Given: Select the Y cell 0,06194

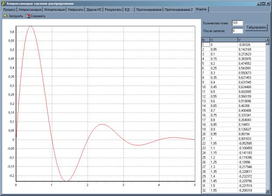Looking at the screenshot, I should click(x=252, y=134).
